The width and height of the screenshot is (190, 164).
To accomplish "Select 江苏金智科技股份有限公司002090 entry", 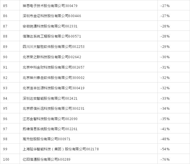I will [50, 119].
